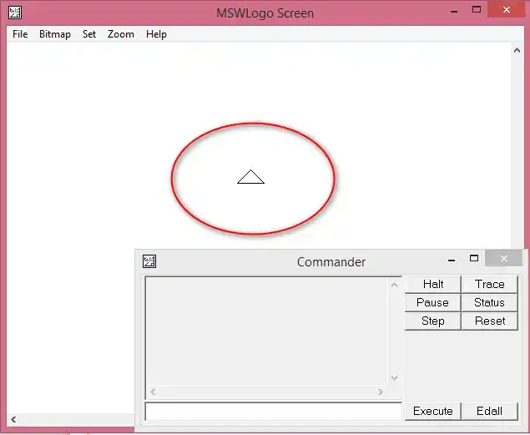Viewport: 530px width, 435px height.
Task: Click the Halt button in Commander
Action: click(432, 284)
